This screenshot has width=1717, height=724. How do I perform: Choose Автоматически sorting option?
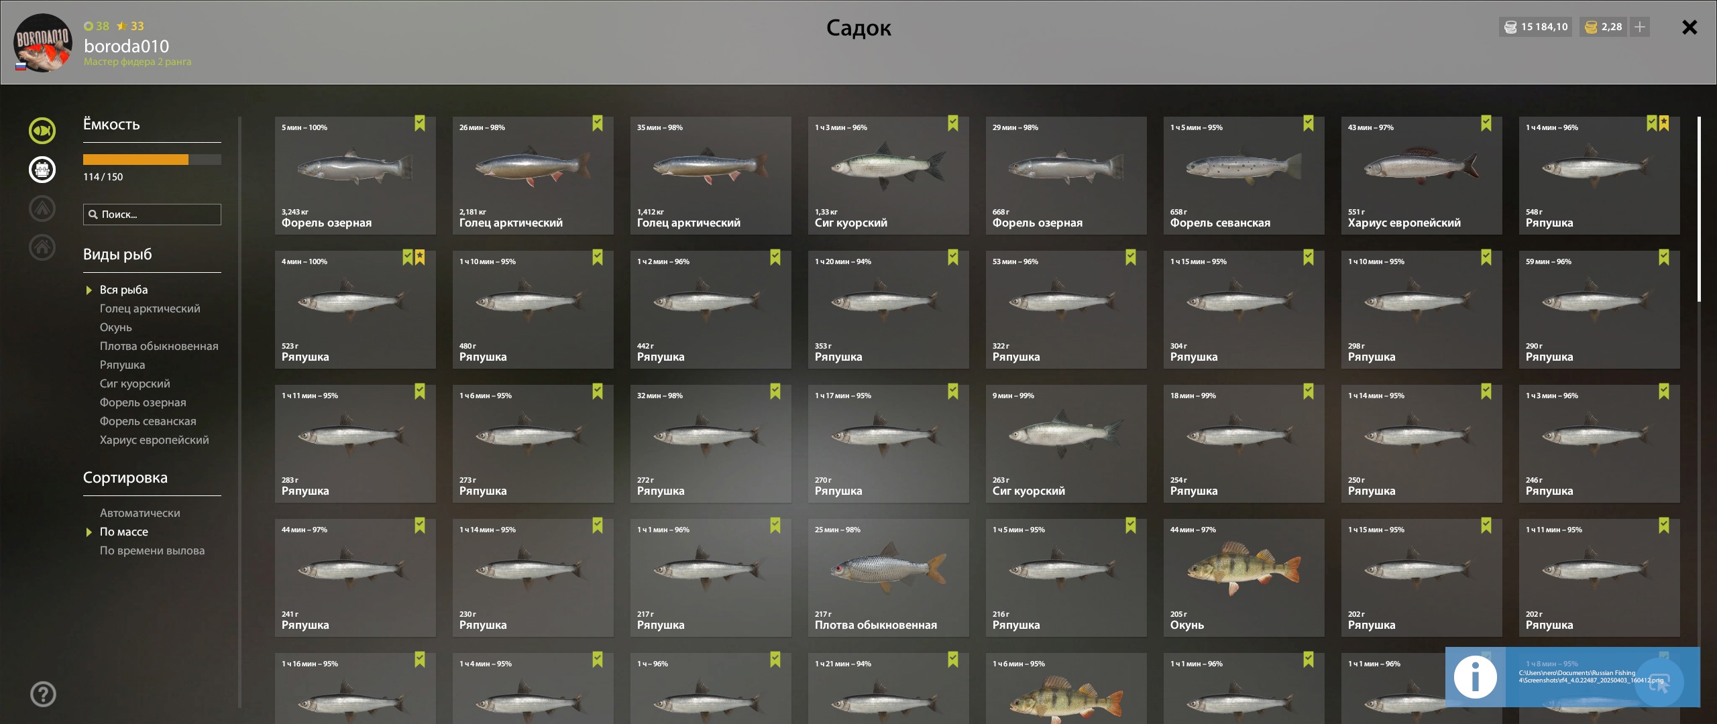140,513
